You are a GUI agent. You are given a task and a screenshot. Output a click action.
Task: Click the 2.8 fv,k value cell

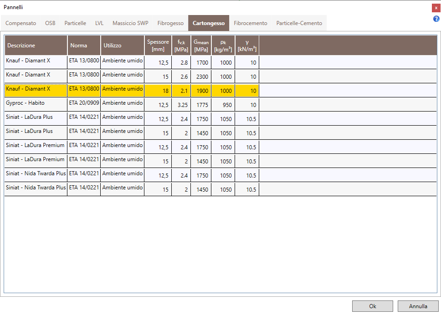point(181,62)
